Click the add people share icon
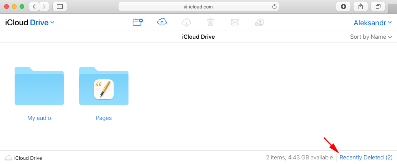The image size is (397, 164). [259, 22]
